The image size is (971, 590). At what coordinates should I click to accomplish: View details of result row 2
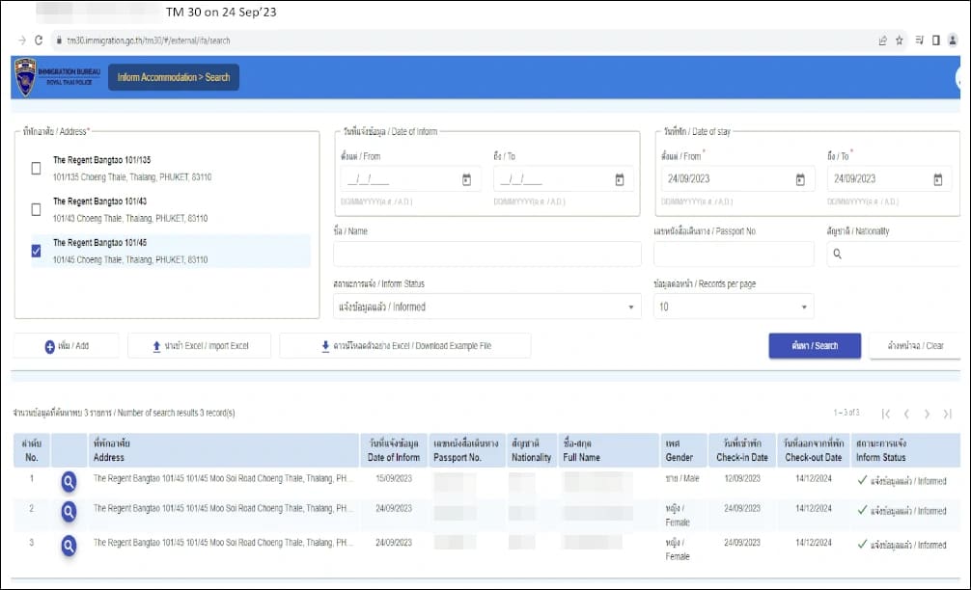click(69, 512)
